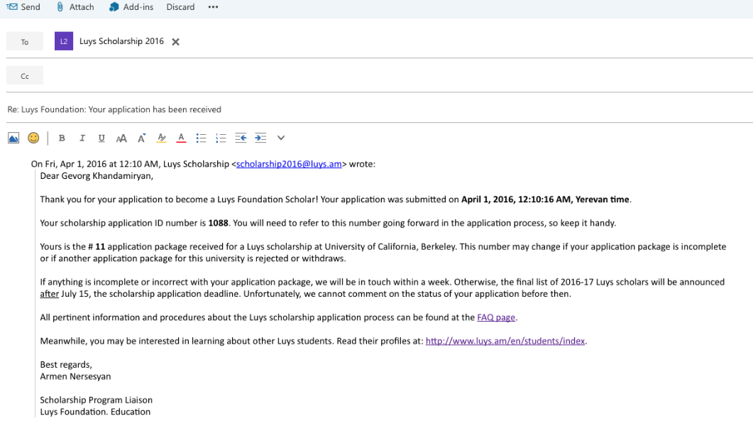The height and width of the screenshot is (426, 753).
Task: Increase paragraph indent
Action: click(260, 138)
